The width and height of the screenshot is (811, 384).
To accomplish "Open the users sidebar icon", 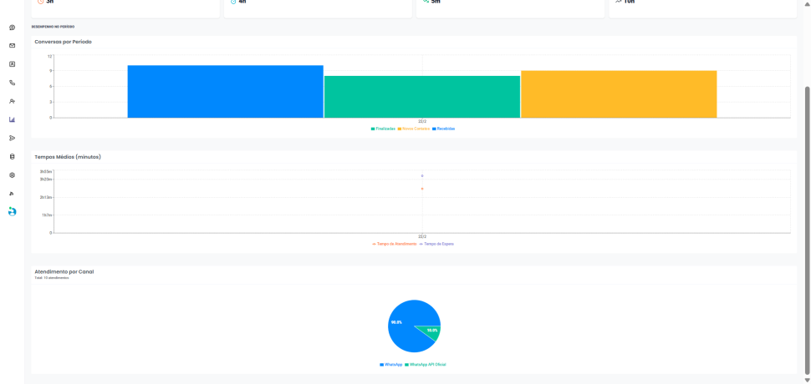I will [12, 101].
